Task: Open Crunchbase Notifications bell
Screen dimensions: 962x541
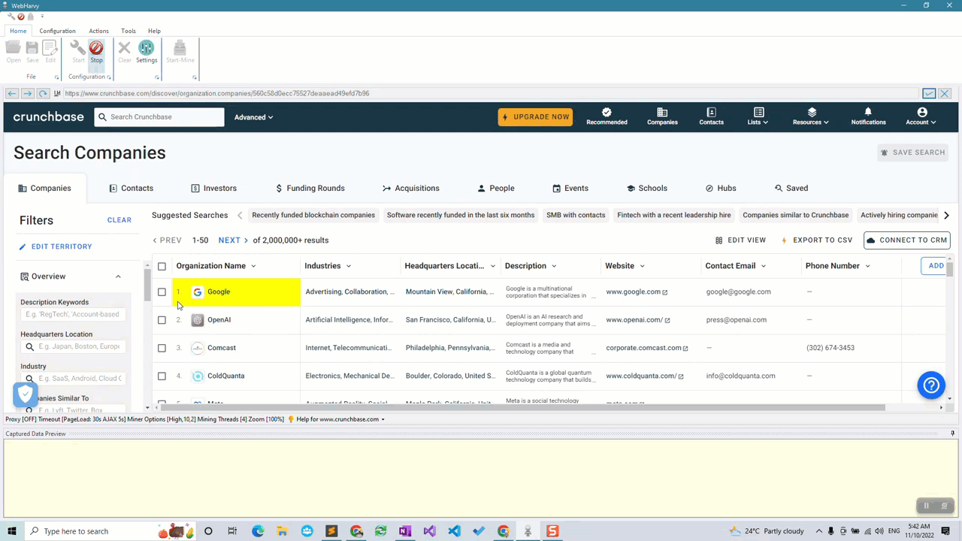Action: click(868, 112)
